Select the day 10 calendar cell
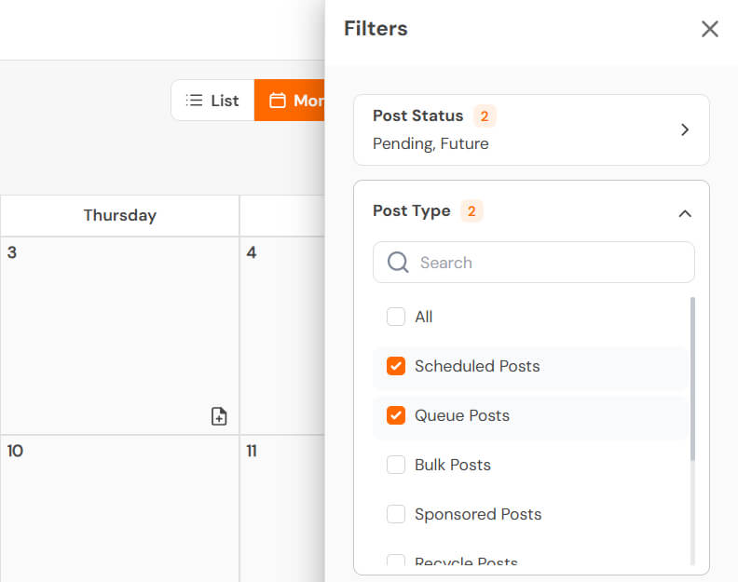Image resolution: width=738 pixels, height=582 pixels. click(119, 508)
